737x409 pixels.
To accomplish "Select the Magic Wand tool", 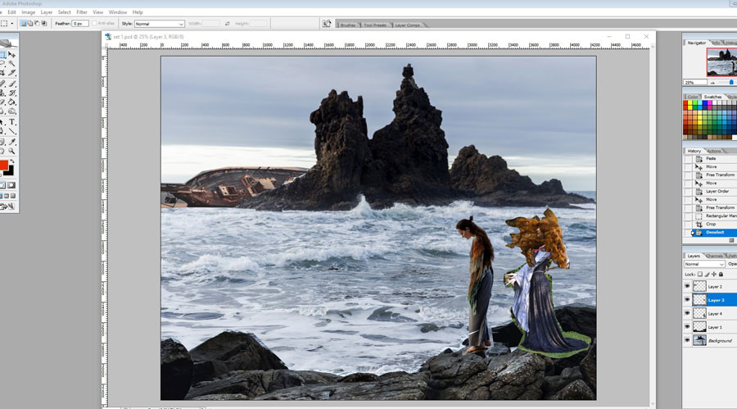I will point(11,63).
